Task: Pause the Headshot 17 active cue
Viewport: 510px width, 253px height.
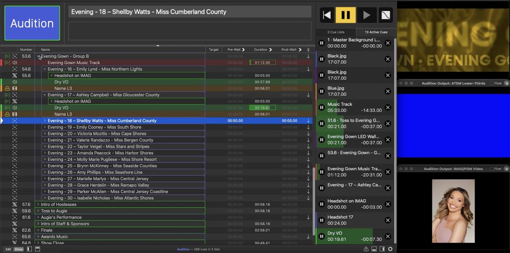Action: [321, 220]
